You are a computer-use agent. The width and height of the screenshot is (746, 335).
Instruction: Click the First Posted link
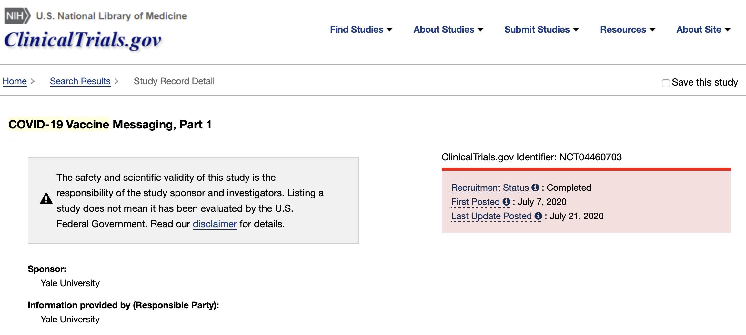click(x=475, y=202)
